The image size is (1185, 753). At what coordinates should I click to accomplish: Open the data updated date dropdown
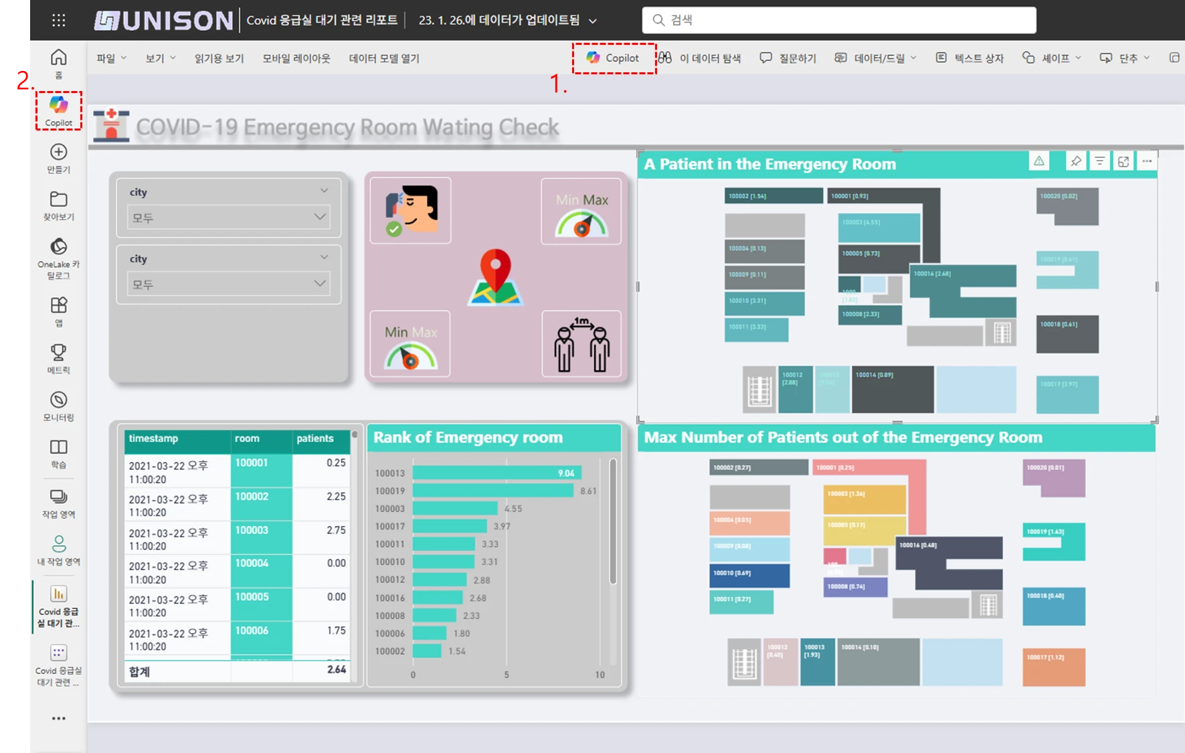click(592, 21)
